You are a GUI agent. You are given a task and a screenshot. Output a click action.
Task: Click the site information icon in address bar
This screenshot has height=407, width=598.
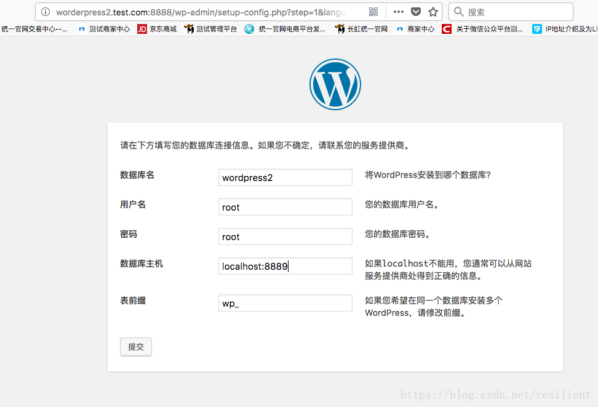(x=46, y=12)
